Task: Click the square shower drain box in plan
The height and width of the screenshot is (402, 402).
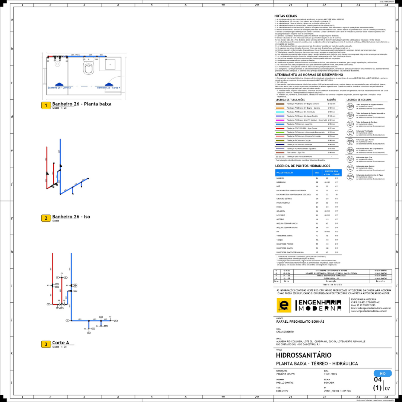Action: coord(110,64)
